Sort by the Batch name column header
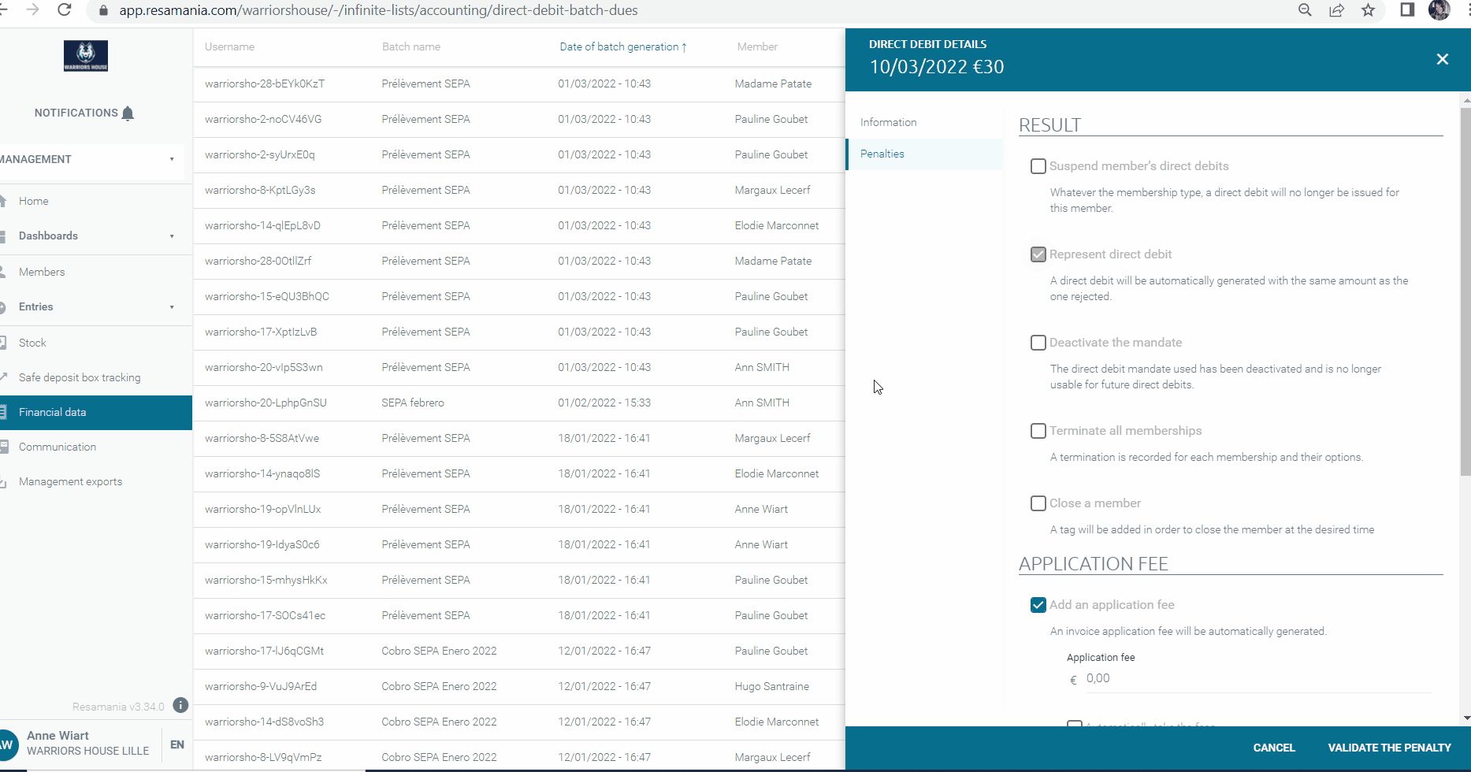Image resolution: width=1471 pixels, height=772 pixels. (x=411, y=47)
